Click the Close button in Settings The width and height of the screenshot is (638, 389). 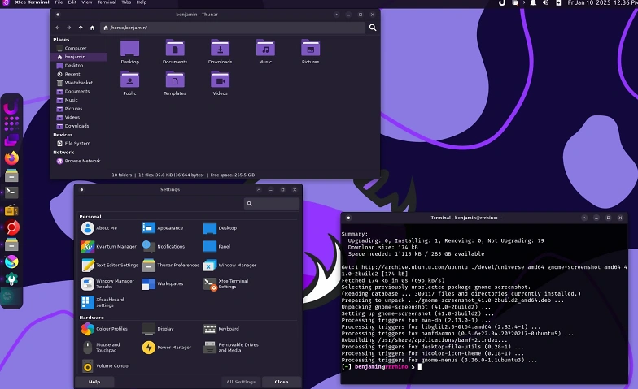pyautogui.click(x=282, y=382)
